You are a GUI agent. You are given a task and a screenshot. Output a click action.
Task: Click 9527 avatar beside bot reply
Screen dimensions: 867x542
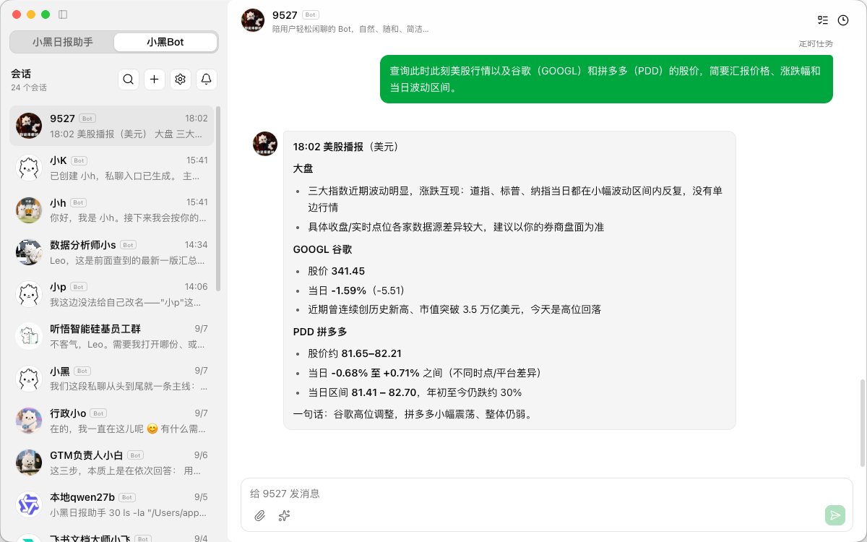click(265, 143)
